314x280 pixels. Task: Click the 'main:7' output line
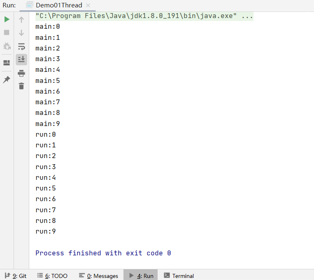tap(48, 102)
